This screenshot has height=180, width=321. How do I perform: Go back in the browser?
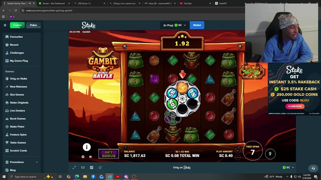[x=4, y=10]
